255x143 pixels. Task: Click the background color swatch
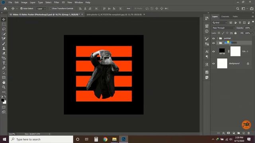click(x=5, y=102)
